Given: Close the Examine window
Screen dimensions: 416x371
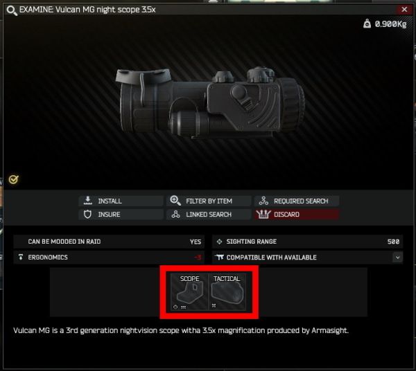Looking at the screenshot, I should (404, 10).
